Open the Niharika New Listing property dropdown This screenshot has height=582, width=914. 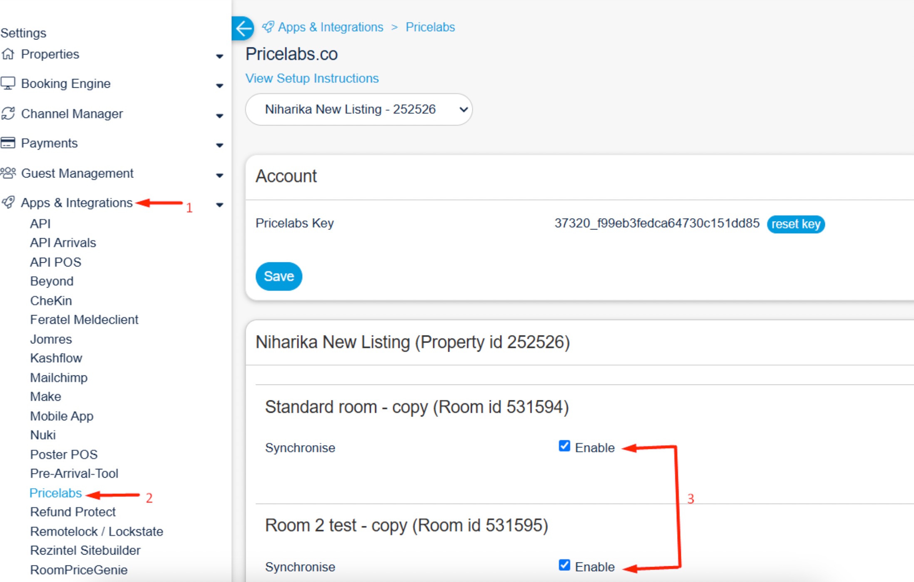click(359, 109)
